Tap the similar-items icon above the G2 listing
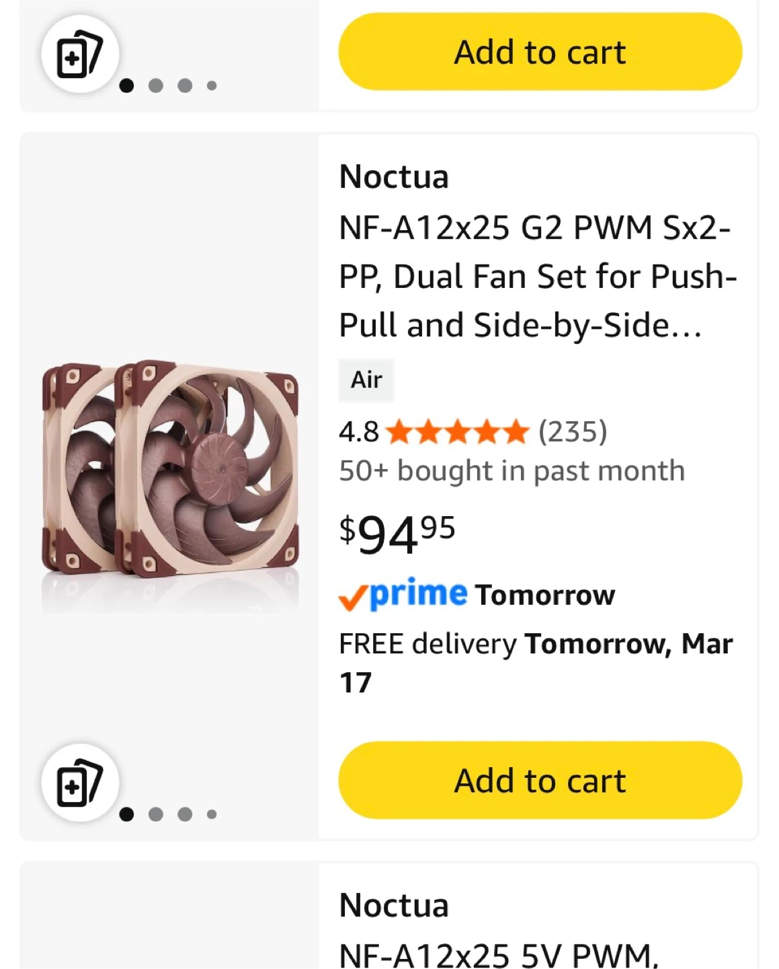Viewport: 779px width, 969px height. [x=80, y=54]
